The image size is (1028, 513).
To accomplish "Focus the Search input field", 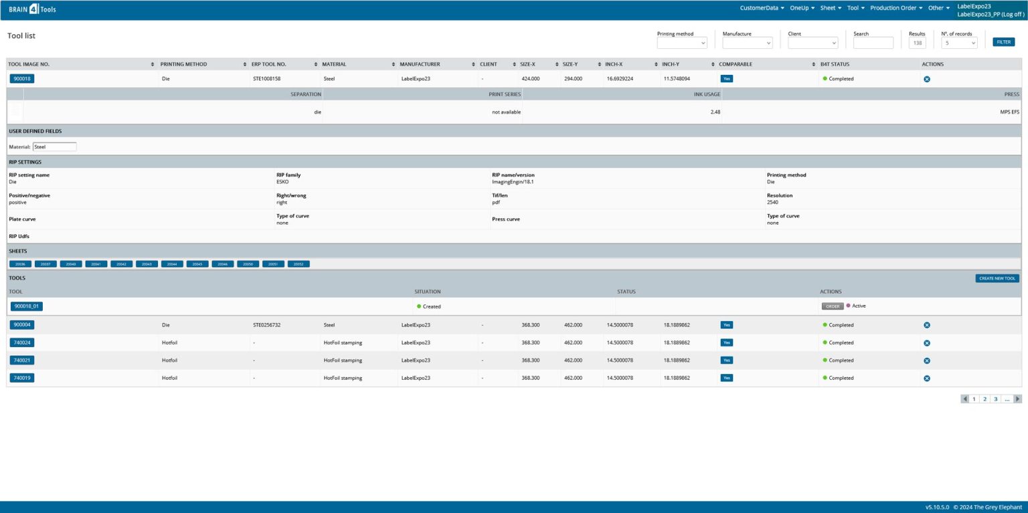I will pyautogui.click(x=873, y=43).
